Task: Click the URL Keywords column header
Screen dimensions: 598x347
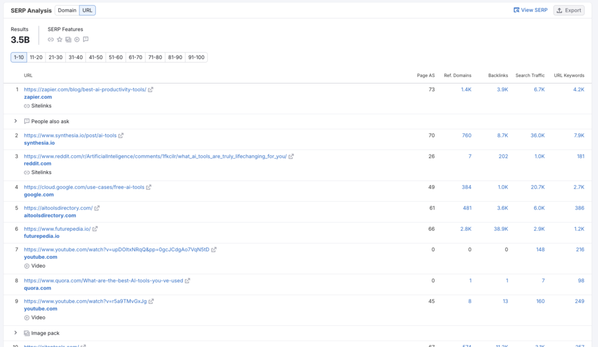Action: tap(569, 75)
